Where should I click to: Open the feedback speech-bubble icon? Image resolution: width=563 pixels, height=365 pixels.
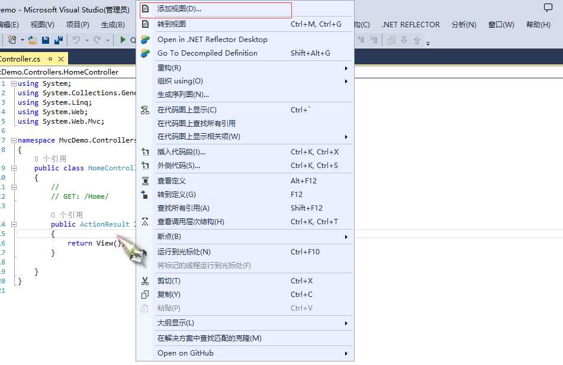(x=548, y=8)
